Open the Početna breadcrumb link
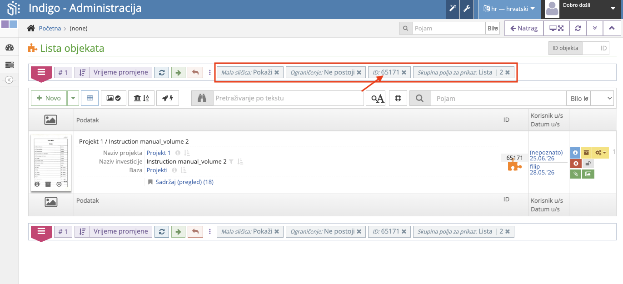This screenshot has height=284, width=623. click(50, 28)
